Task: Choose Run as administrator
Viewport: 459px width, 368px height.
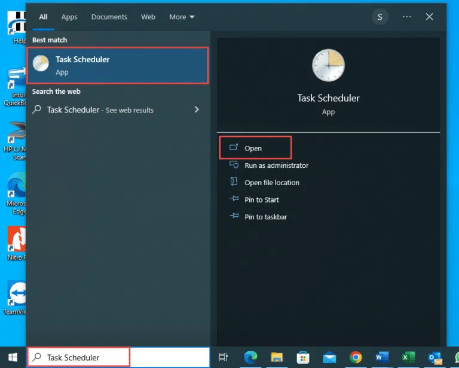Action: pyautogui.click(x=276, y=165)
